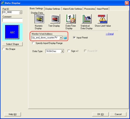Open the Alarm/Color Settings tab
This screenshot has width=130, height=119.
[73, 9]
